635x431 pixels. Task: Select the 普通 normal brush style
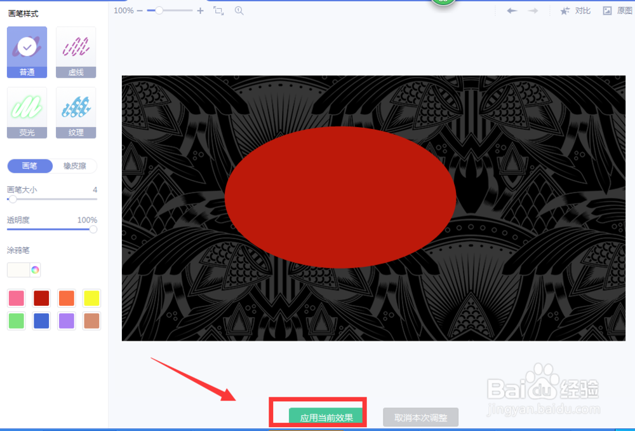click(x=27, y=52)
